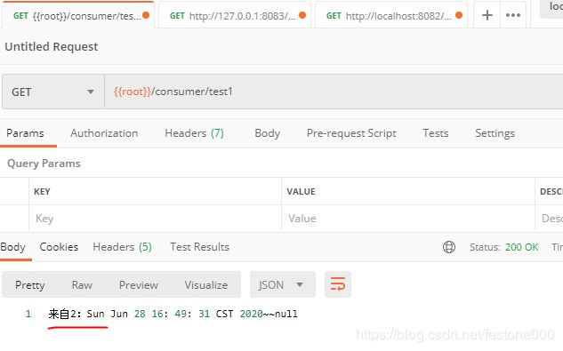Viewport: 563px width, 351px height.
Task: Switch to the http://127.0.0.1:8083 request tab
Action: (234, 15)
